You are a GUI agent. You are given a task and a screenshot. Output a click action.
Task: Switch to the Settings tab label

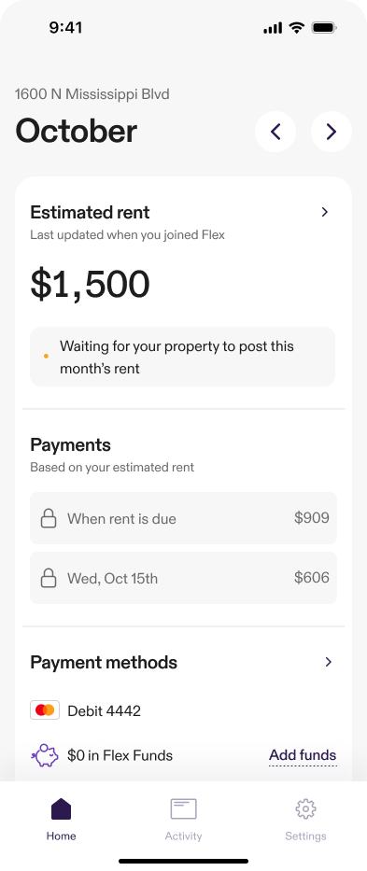(x=305, y=836)
